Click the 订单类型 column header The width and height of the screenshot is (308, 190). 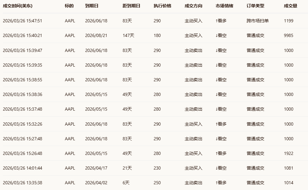click(255, 6)
